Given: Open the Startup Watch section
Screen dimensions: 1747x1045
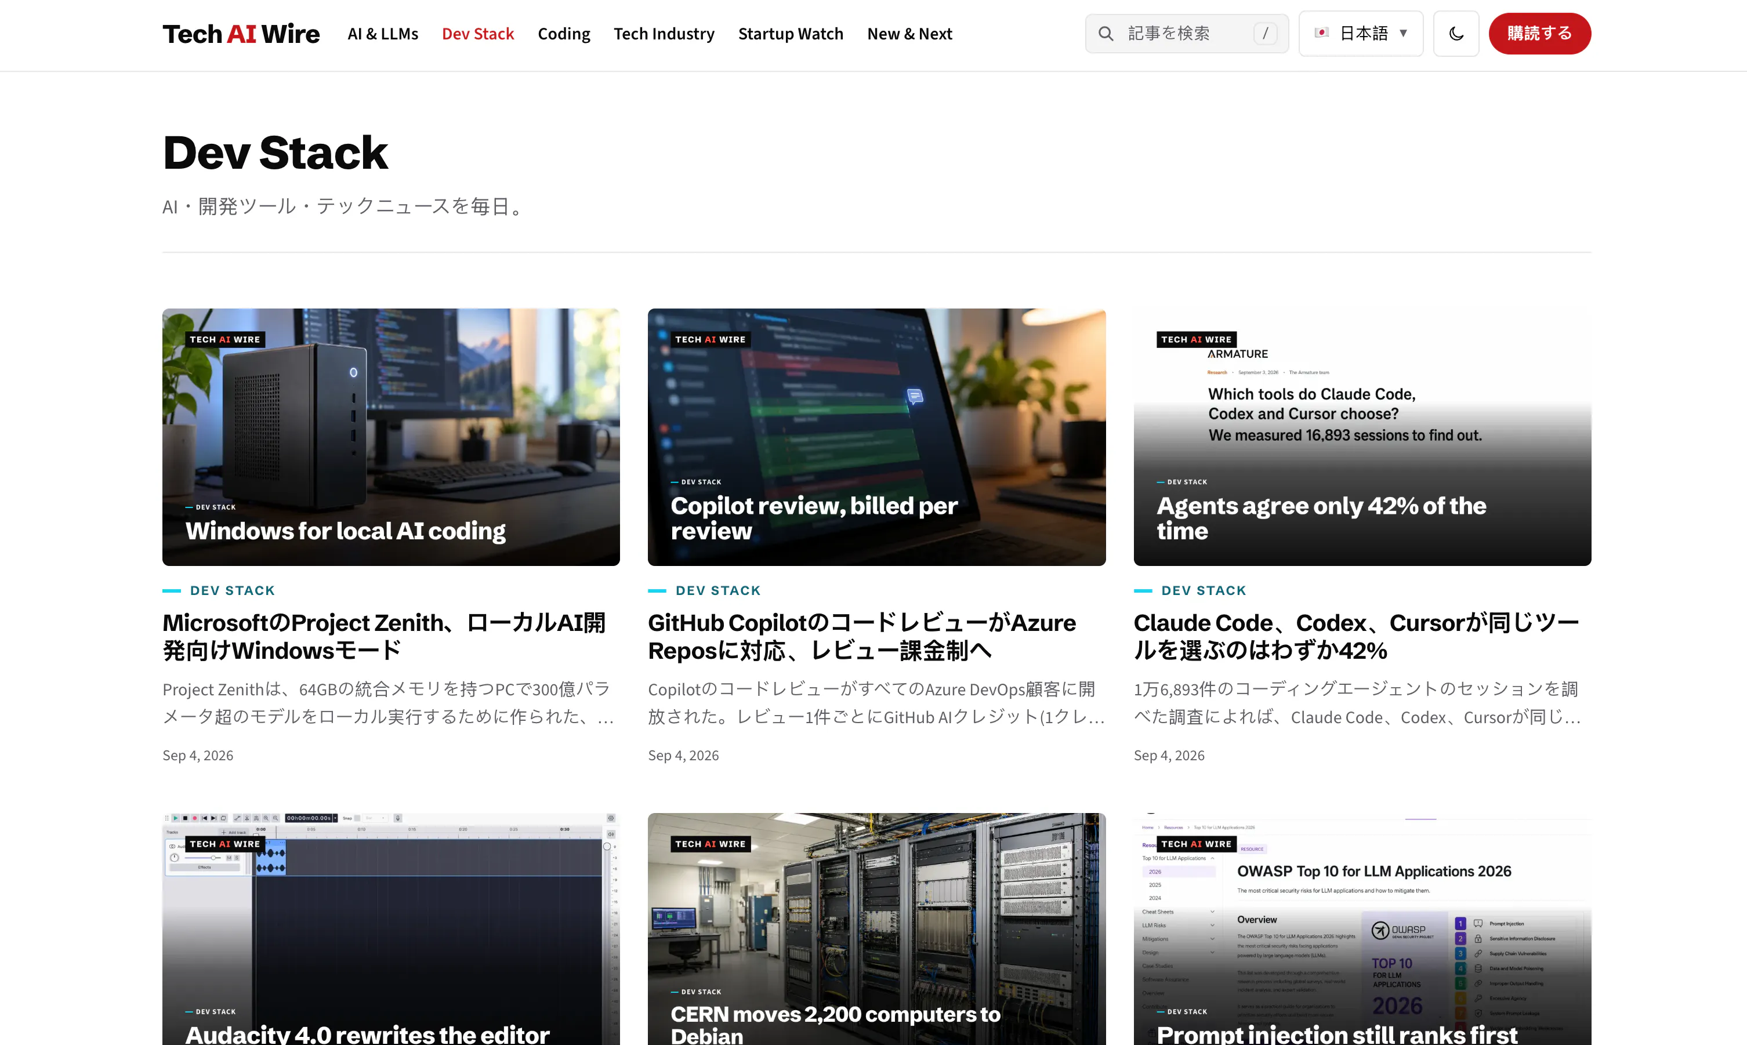Looking at the screenshot, I should tap(790, 34).
